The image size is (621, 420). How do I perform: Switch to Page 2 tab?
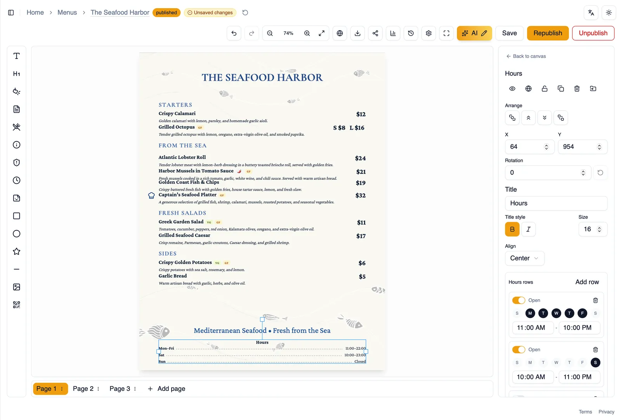pos(83,389)
